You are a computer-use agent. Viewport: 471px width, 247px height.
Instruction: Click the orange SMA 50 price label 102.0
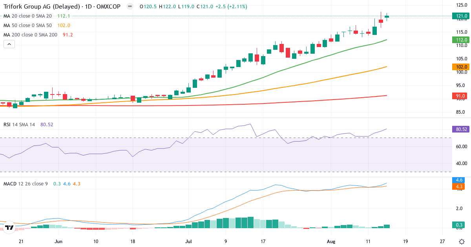click(x=461, y=67)
